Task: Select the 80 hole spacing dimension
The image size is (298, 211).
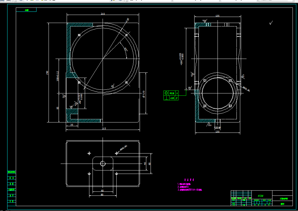Action: click(x=102, y=194)
